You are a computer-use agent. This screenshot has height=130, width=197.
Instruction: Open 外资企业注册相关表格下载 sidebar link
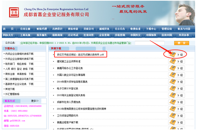[x=19, y=59]
